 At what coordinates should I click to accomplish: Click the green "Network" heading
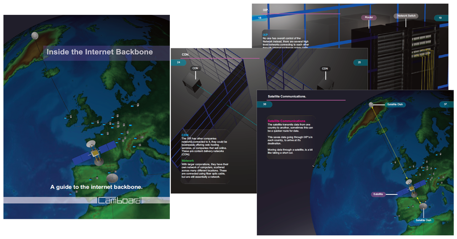tap(188, 161)
